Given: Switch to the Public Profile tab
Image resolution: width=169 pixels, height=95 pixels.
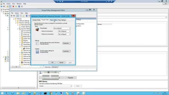Looking at the screenshot, I should [x=53, y=20].
